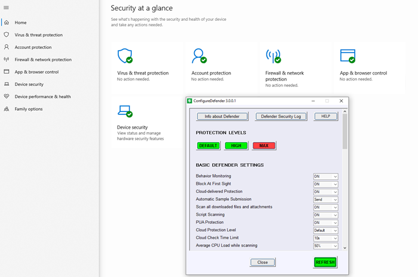The width and height of the screenshot is (418, 277).
Task: Go to Firewall & network protection in sidebar
Action: 42,60
